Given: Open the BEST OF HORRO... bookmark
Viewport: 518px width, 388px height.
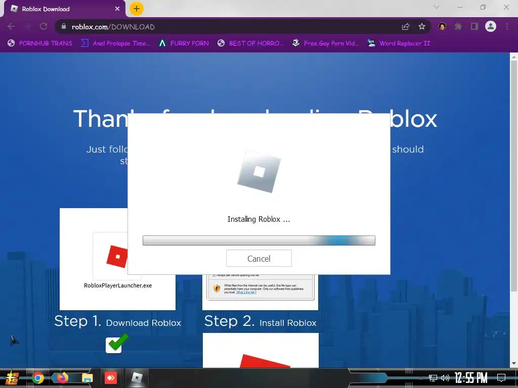Looking at the screenshot, I should [x=250, y=43].
